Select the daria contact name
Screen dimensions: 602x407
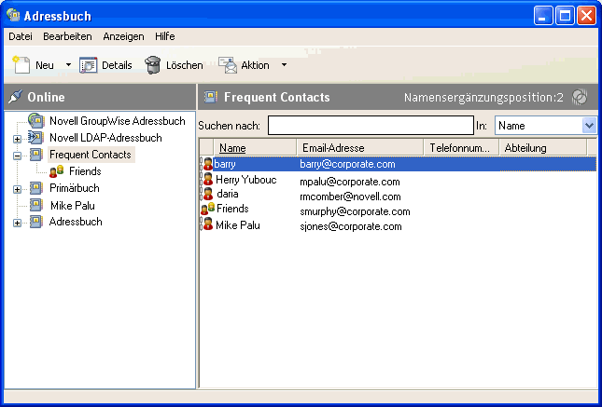pyautogui.click(x=228, y=194)
